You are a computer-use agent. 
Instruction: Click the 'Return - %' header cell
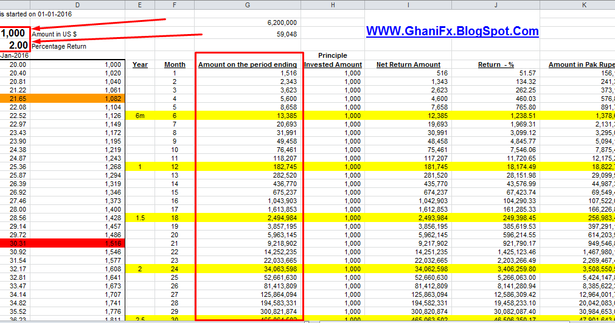(496, 64)
